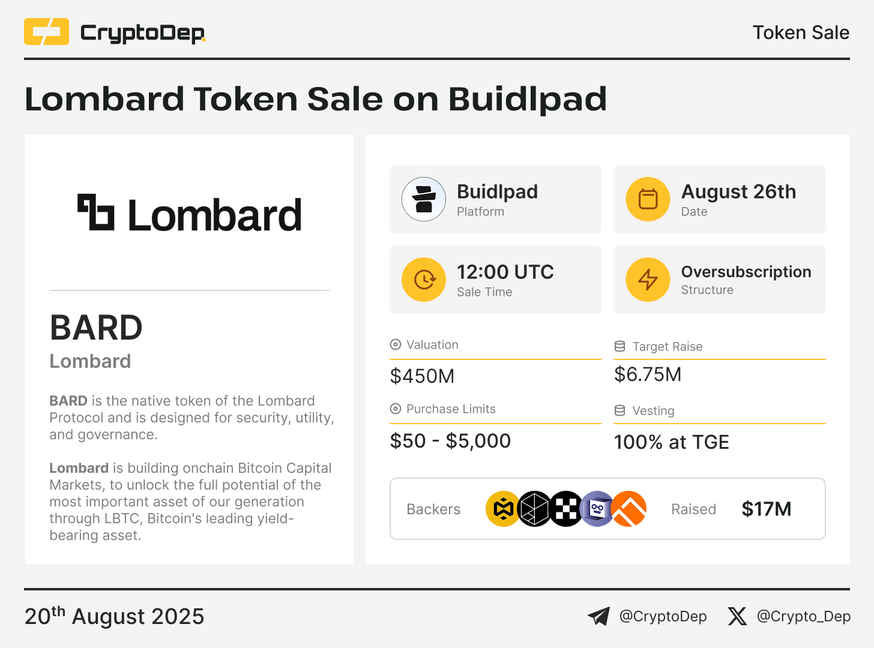Click the CryptoDep yellow logo icon

(46, 32)
